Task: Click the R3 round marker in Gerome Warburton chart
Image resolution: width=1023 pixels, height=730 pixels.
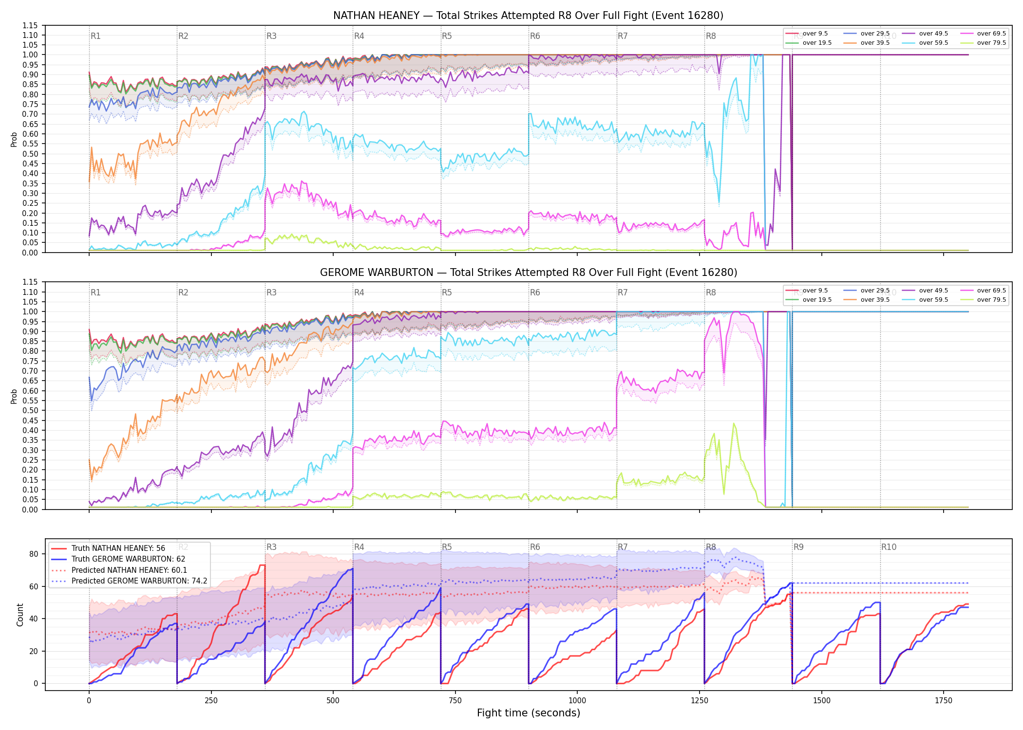Action: (x=271, y=292)
